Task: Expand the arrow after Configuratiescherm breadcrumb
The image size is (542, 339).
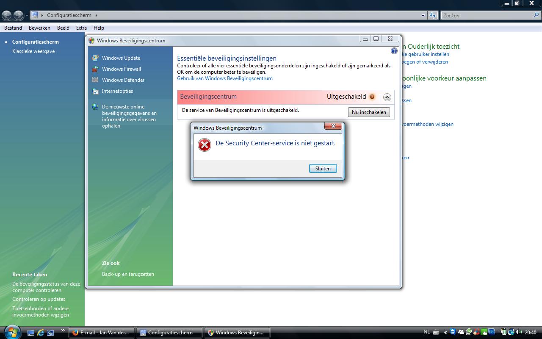Action: (97, 15)
